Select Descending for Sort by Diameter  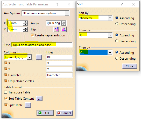117,24
